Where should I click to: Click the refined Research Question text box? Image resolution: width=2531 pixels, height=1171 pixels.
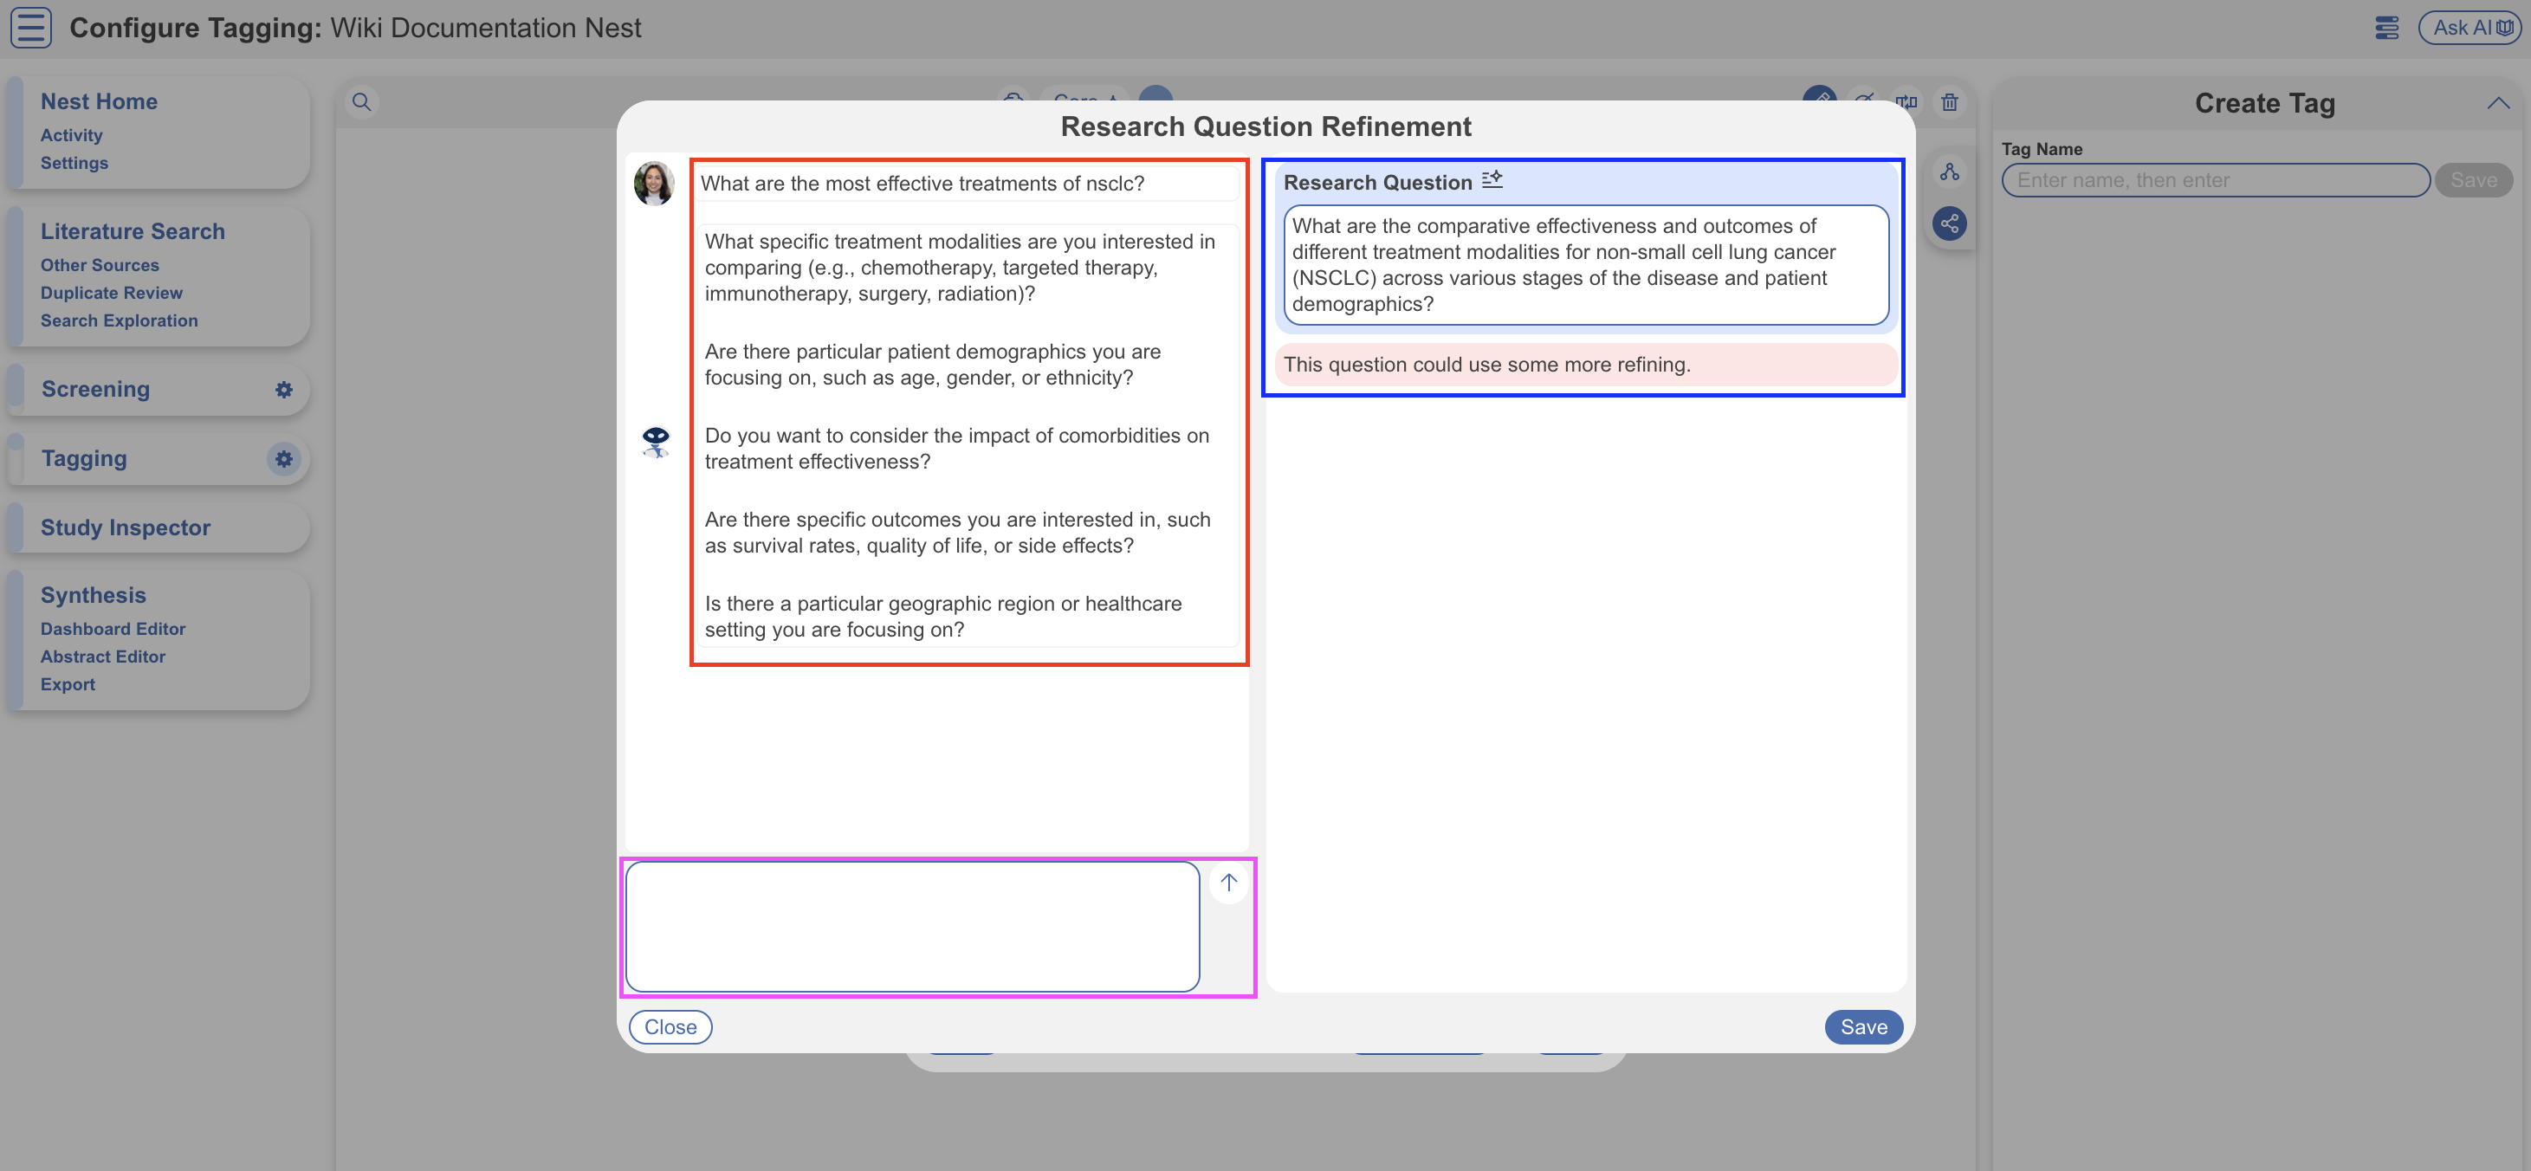(1585, 264)
